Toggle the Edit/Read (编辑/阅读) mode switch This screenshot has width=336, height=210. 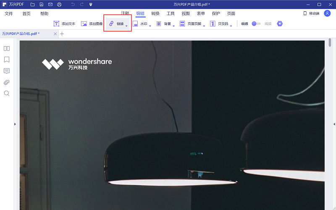pyautogui.click(x=256, y=24)
